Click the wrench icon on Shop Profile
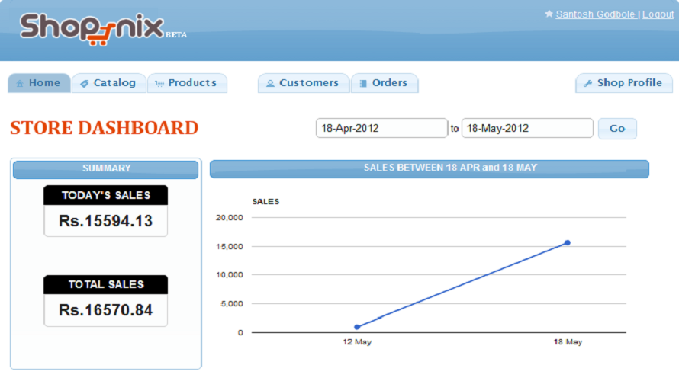 point(587,84)
